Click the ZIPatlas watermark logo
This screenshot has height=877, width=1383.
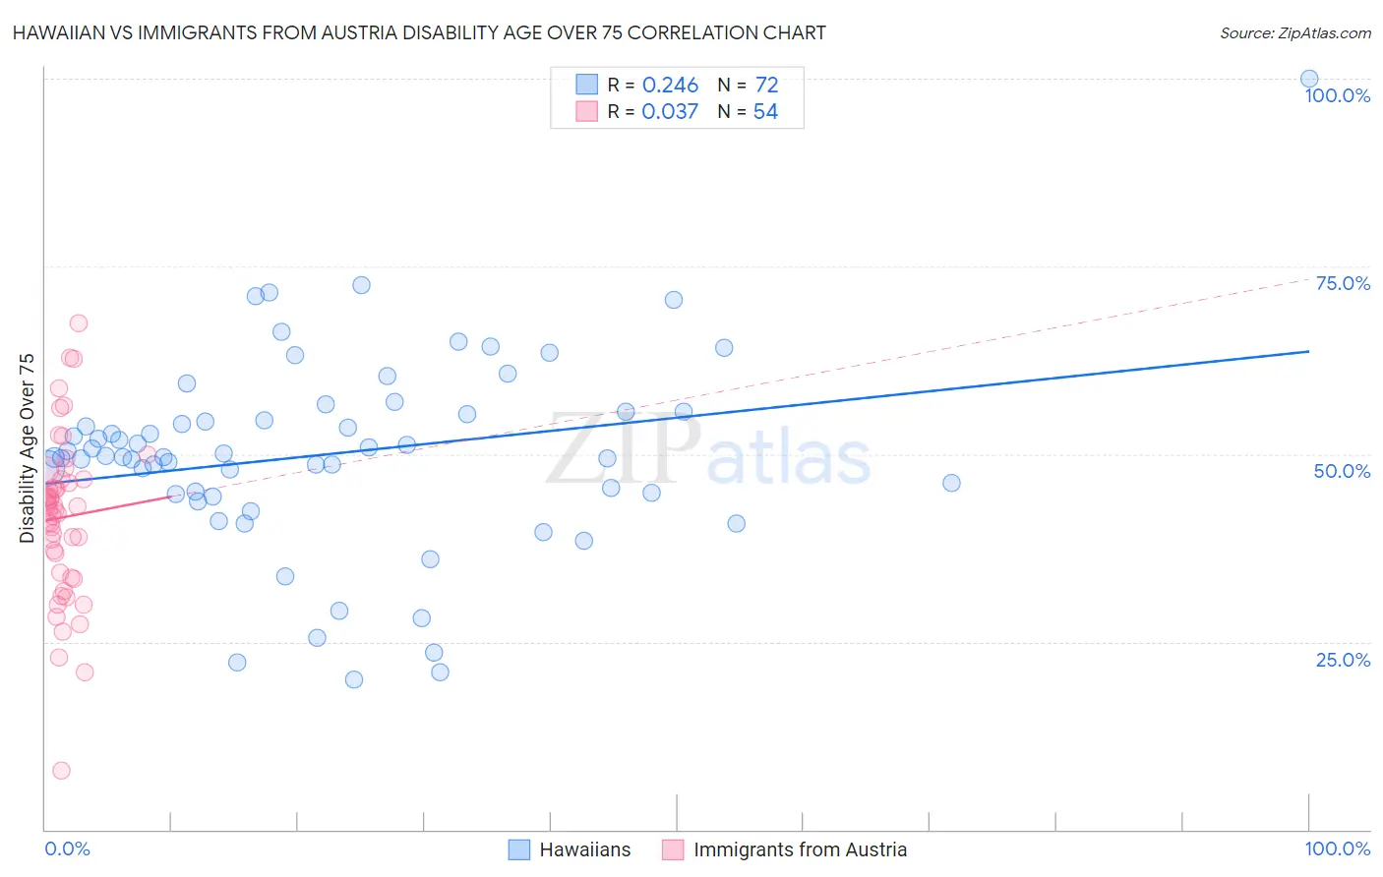click(708, 450)
